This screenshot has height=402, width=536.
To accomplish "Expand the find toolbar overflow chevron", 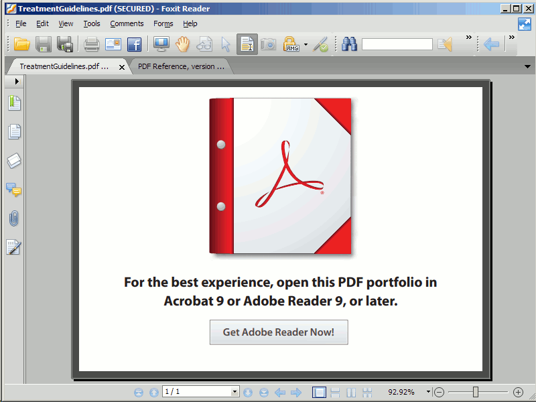I will tap(469, 38).
